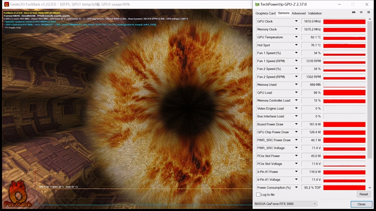Click the Reset button in GPU-Z
The image size is (376, 211).
364,194
